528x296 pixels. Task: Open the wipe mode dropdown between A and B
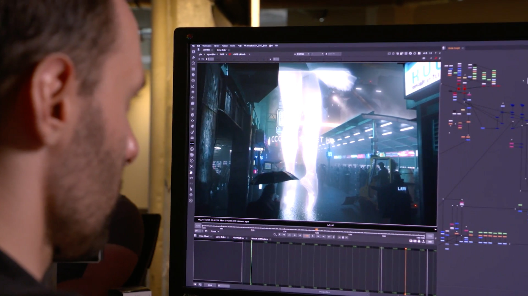(318, 54)
